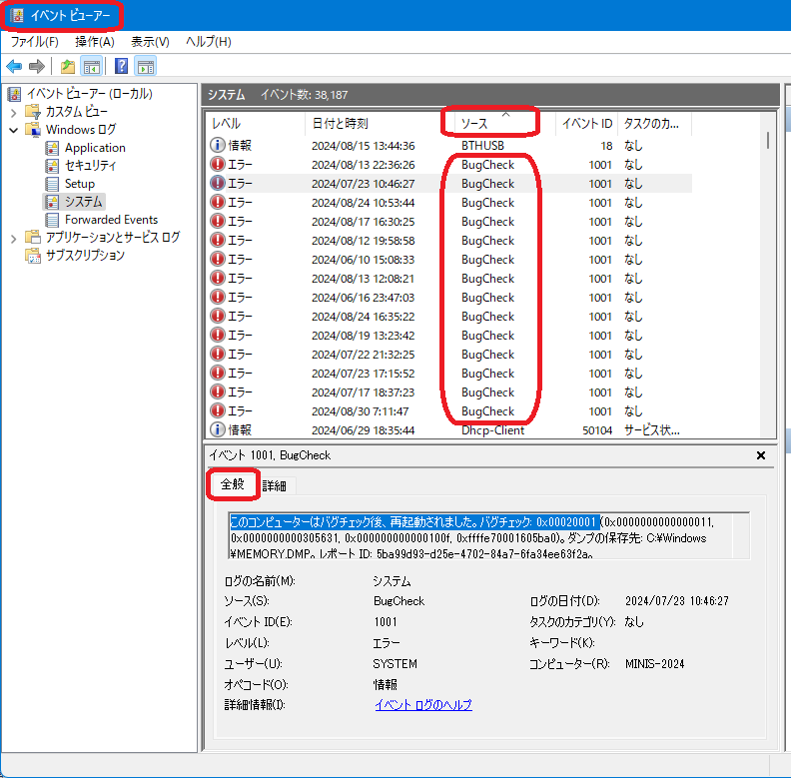Viewport: 791px width, 778px height.
Task: Open the Forwarded Events log
Action: tap(111, 220)
